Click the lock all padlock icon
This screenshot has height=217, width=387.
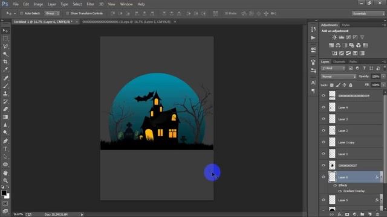click(x=351, y=85)
